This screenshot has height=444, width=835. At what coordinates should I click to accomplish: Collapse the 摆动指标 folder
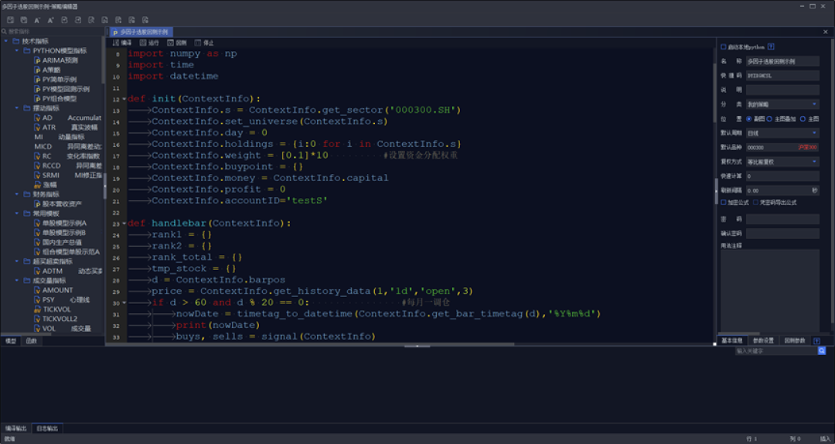pos(16,108)
